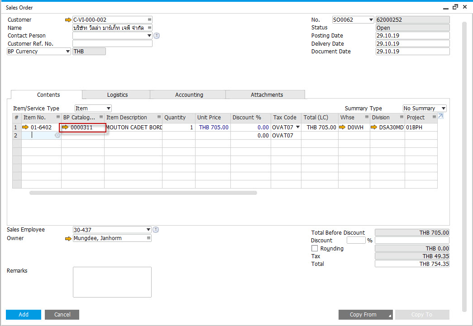Expand the Contact Person dropdown
Image resolution: width=473 pixels, height=326 pixels.
pyautogui.click(x=149, y=36)
